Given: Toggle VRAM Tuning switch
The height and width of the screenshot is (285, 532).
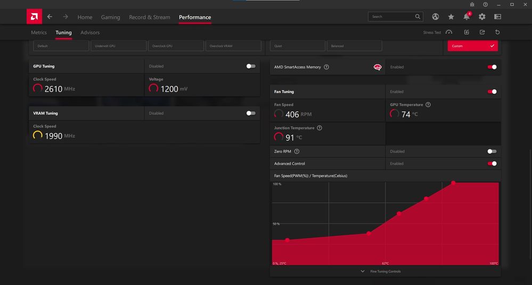Looking at the screenshot, I should (251, 113).
